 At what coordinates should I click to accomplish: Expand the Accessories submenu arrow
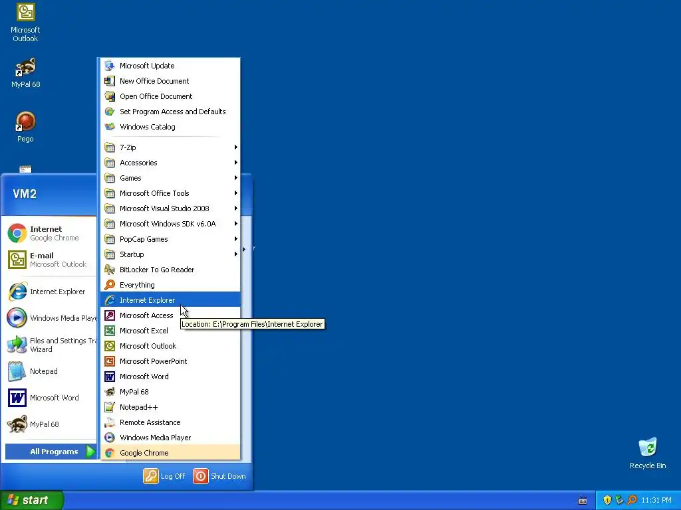point(236,163)
